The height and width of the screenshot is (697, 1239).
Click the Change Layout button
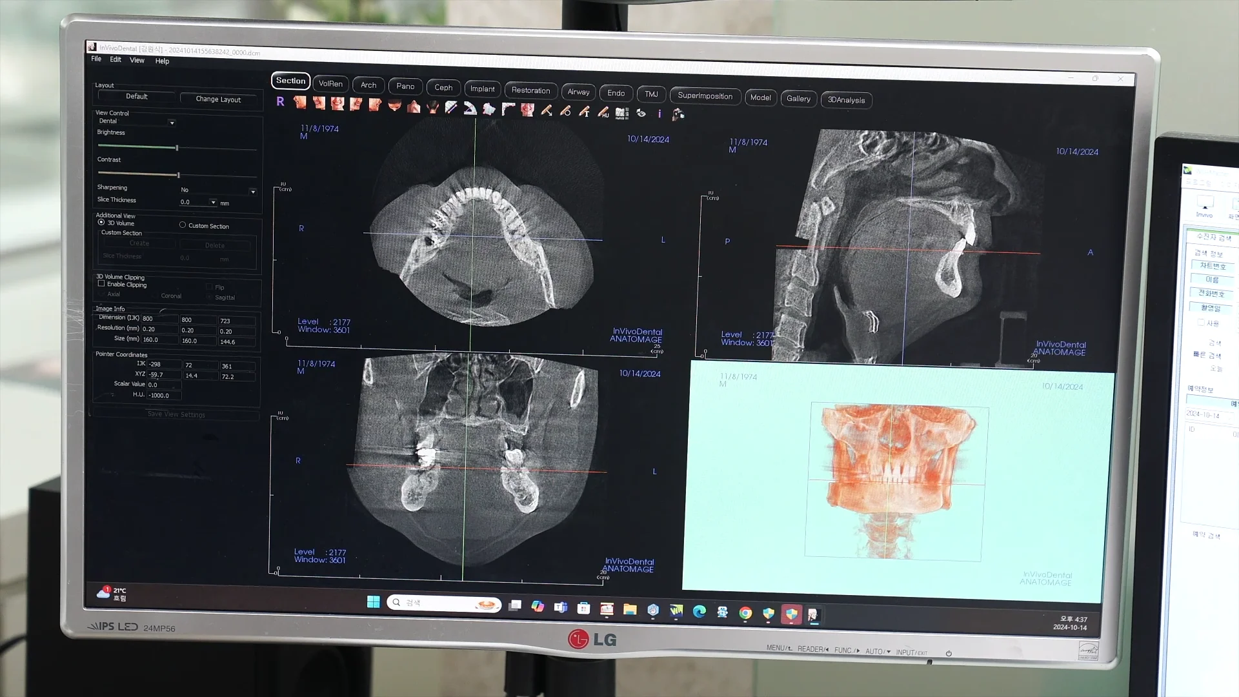[218, 99]
